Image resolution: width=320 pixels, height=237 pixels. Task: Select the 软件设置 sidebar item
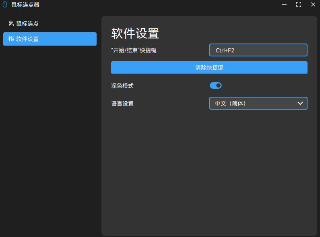(50, 39)
